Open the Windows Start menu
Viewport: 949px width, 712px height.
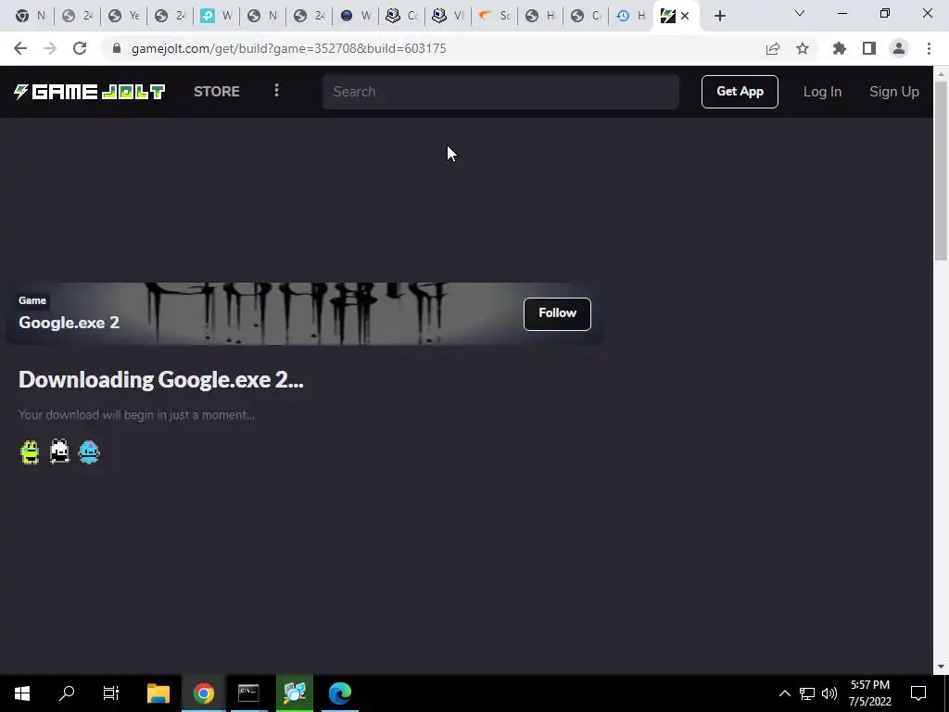click(22, 693)
